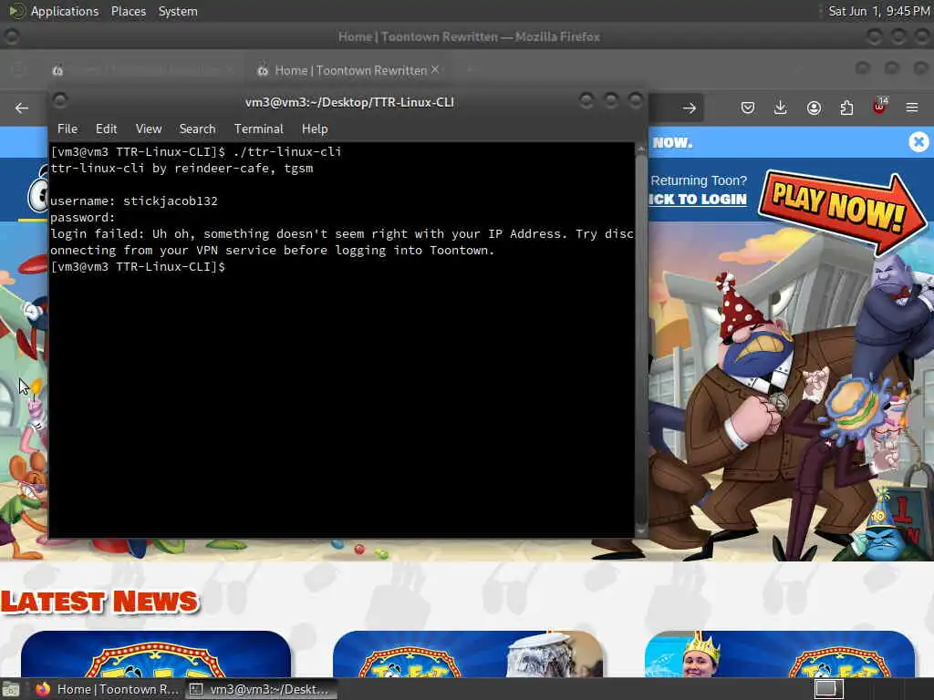Open the terminal File menu
This screenshot has height=700, width=934.
point(67,129)
